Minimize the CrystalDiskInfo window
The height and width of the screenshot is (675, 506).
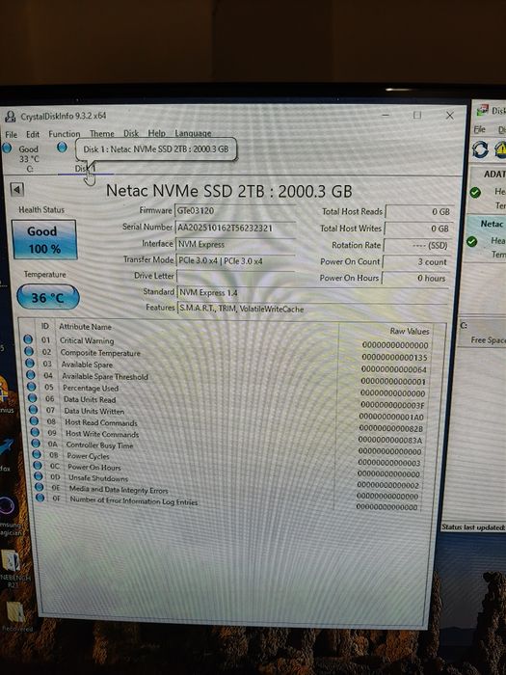(386, 115)
